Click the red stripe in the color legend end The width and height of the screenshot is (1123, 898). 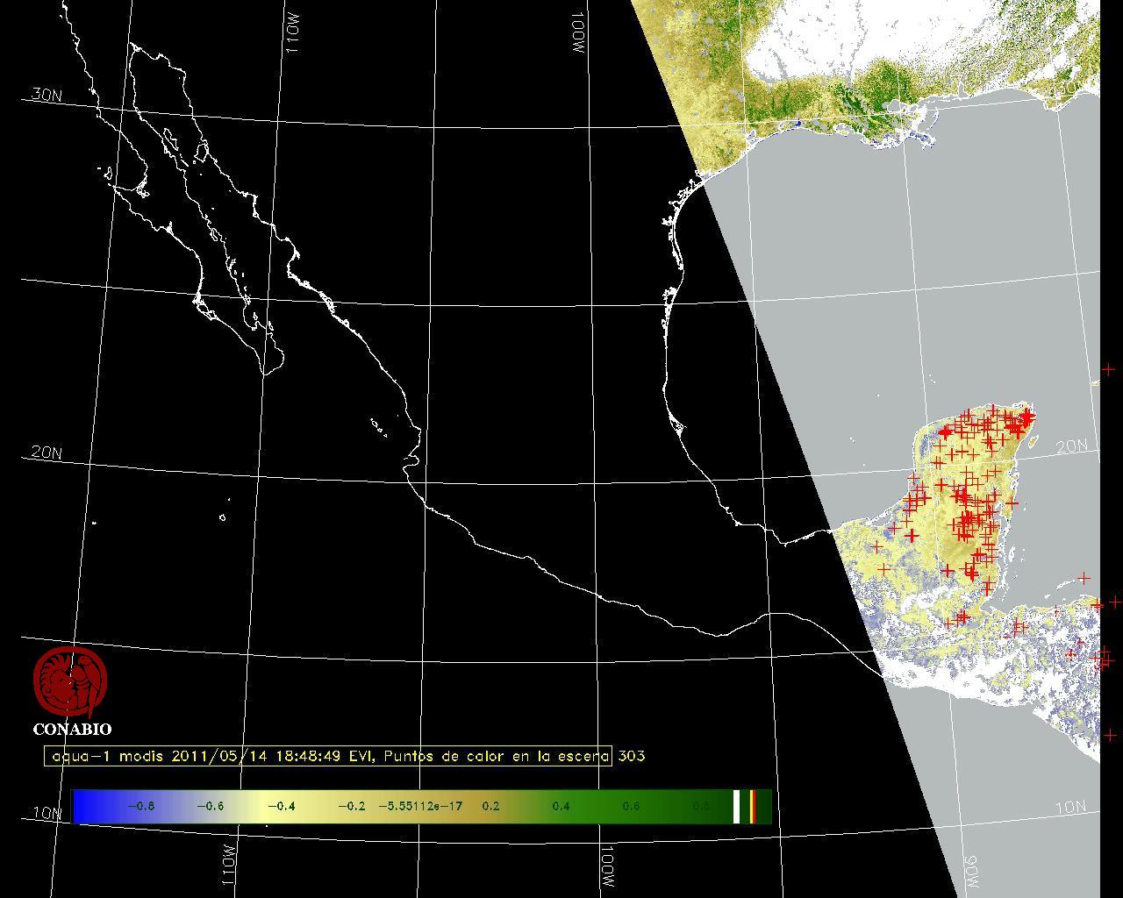pos(752,806)
